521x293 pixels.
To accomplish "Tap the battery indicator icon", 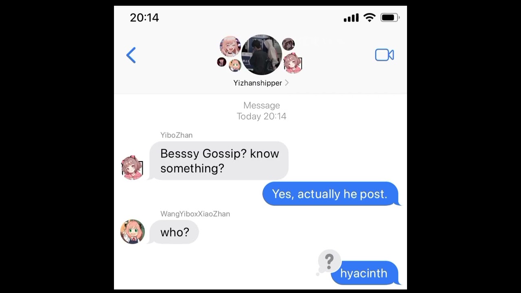I will (x=390, y=17).
